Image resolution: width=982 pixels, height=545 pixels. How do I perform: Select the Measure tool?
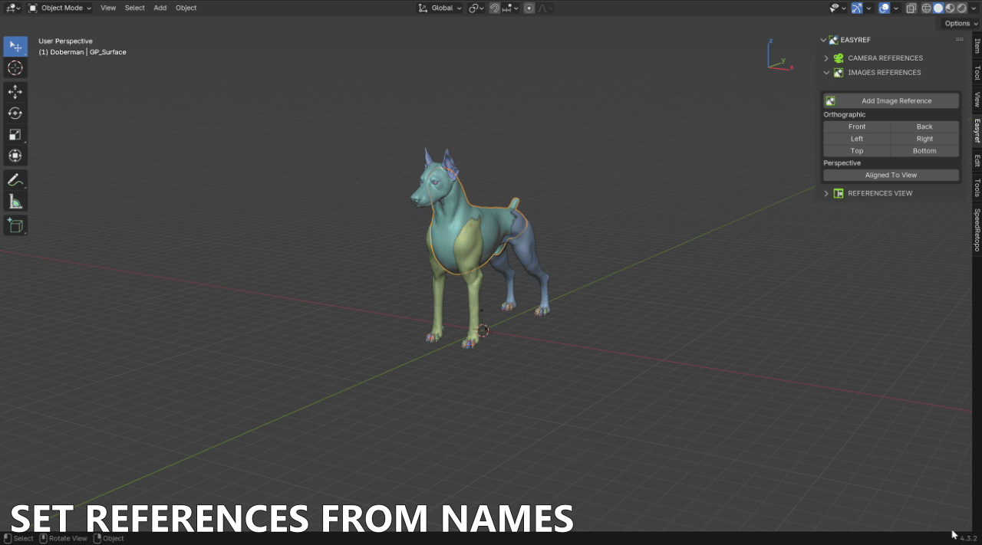point(15,201)
